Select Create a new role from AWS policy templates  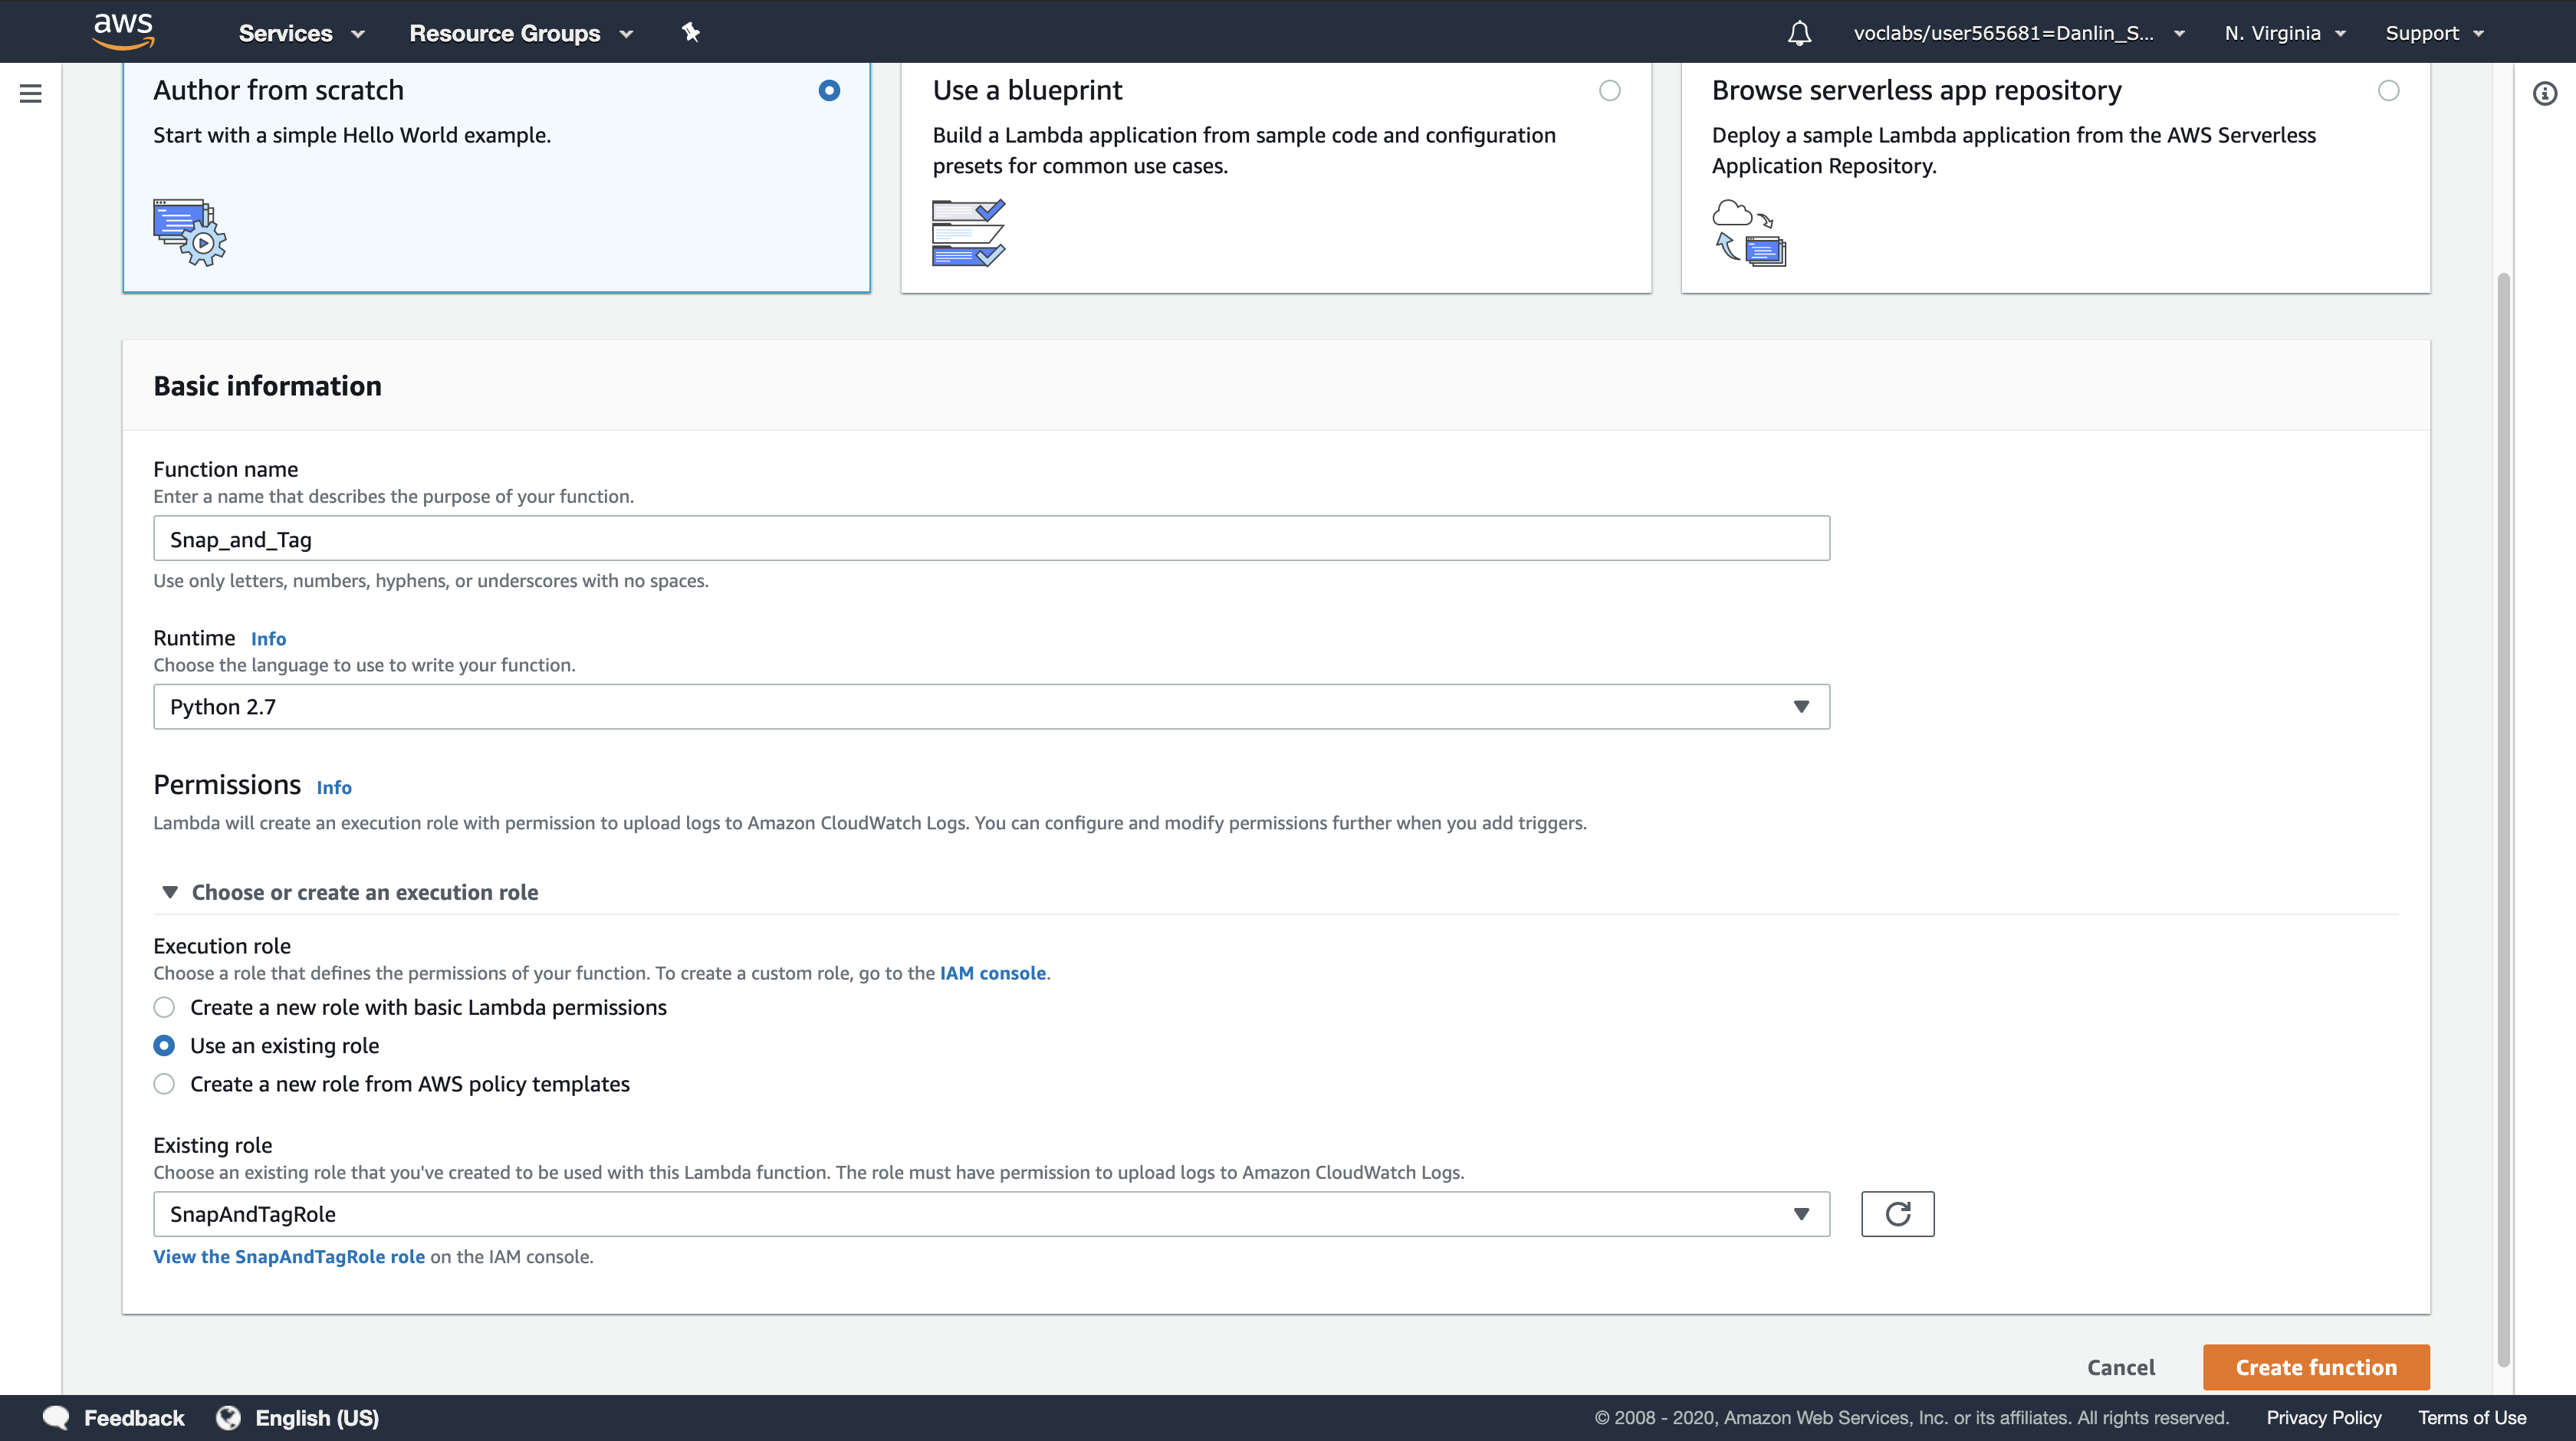164,1084
